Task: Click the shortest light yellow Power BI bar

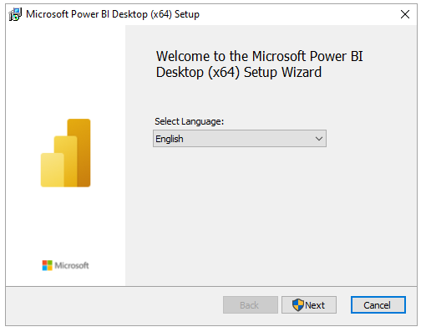Action: 52,170
